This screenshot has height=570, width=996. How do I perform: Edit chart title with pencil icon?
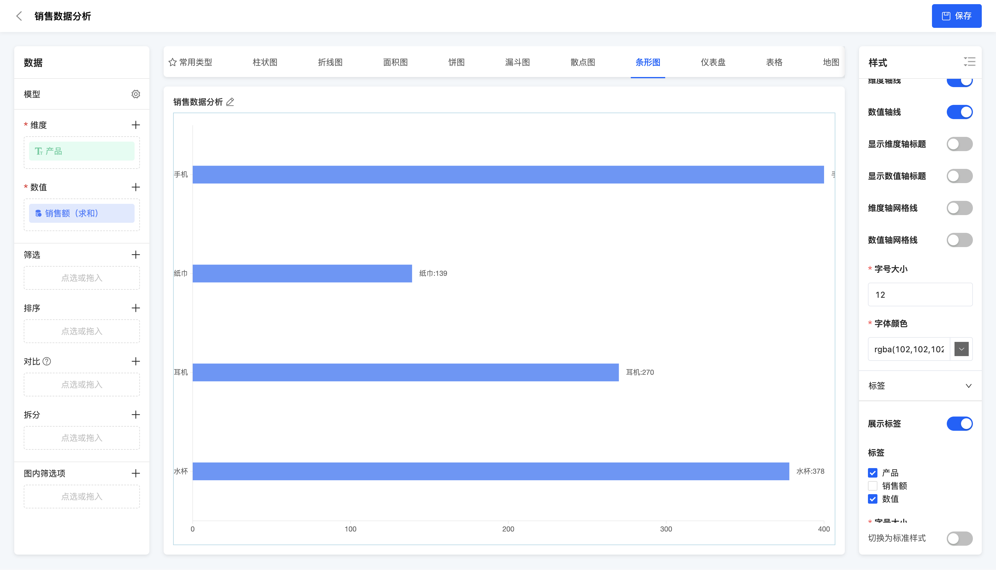[230, 102]
